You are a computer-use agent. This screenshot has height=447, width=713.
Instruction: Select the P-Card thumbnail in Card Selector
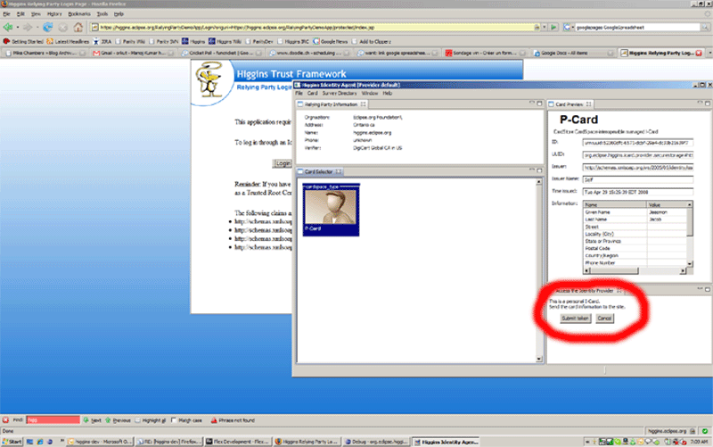coord(331,210)
